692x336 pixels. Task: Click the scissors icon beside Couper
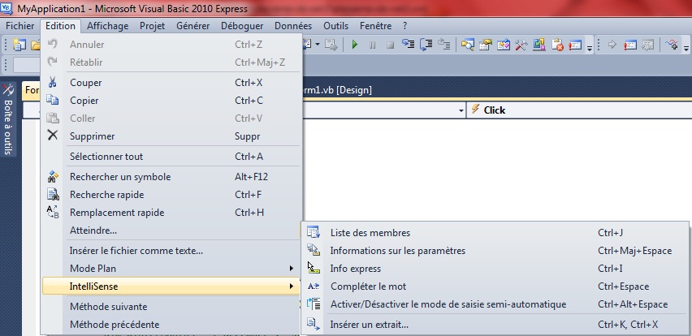[x=53, y=83]
